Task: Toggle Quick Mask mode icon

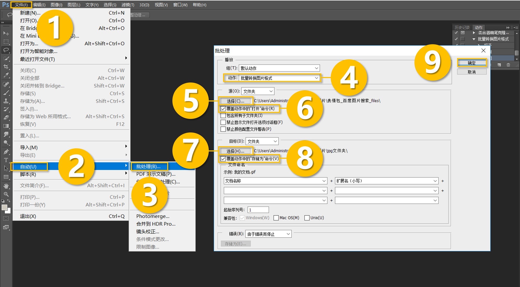Action: pyautogui.click(x=6, y=219)
